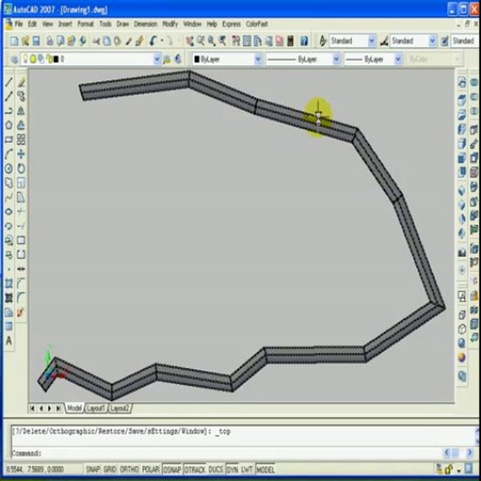Select the Ellipse draw tool
This screenshot has height=481, width=481.
[9, 212]
